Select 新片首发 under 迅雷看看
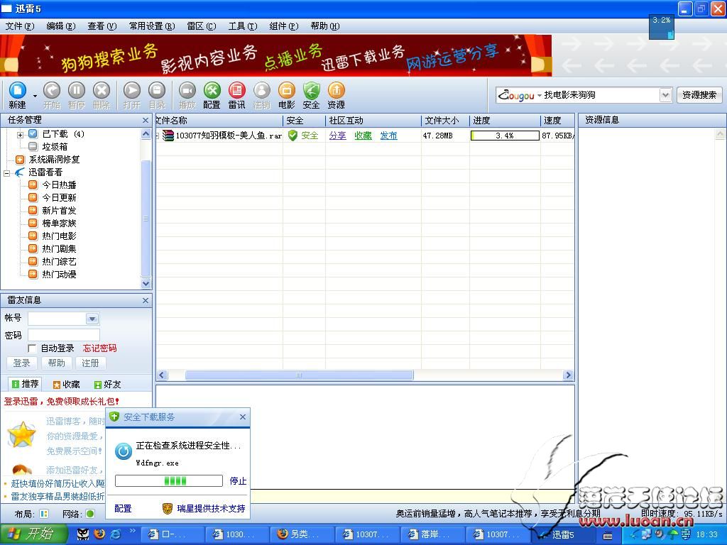This screenshot has width=727, height=545. (x=59, y=210)
